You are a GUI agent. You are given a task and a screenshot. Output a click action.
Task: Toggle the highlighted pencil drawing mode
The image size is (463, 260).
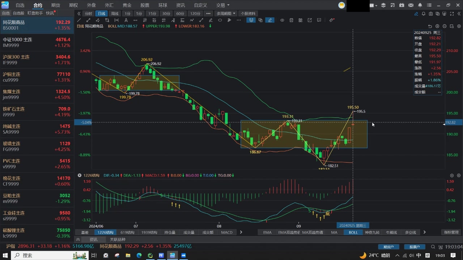270,20
